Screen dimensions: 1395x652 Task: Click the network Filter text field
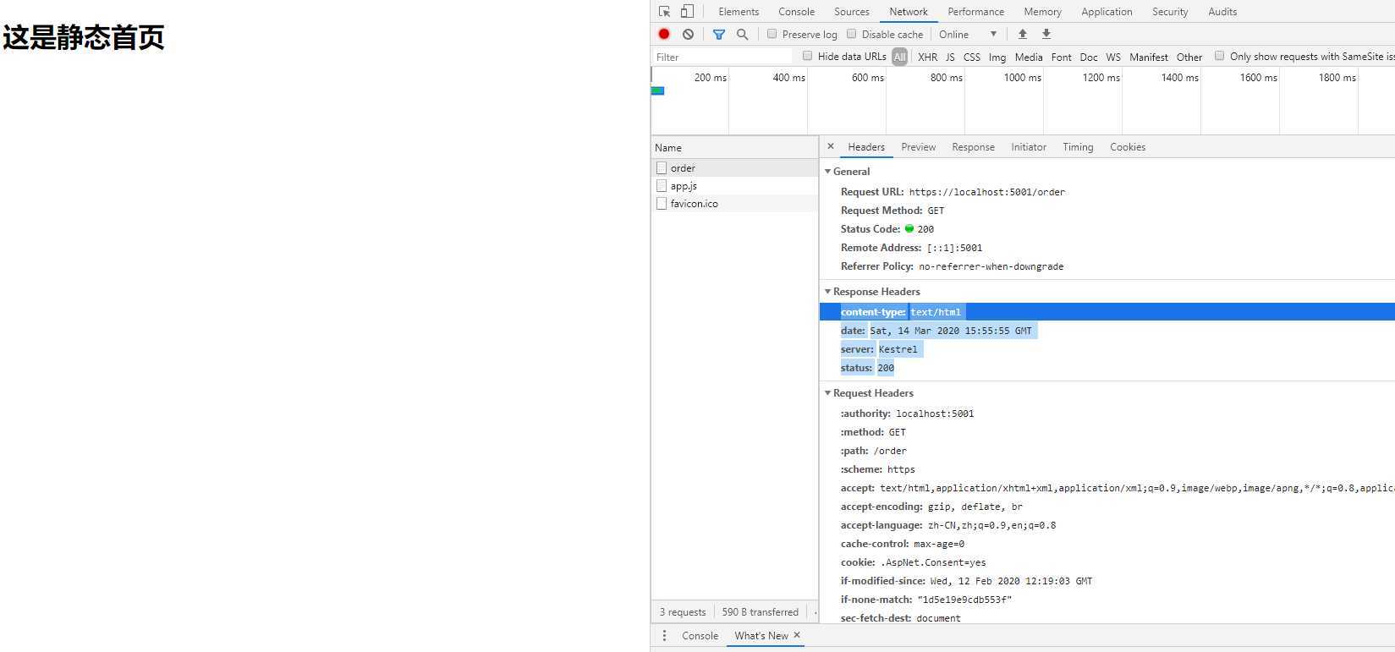pos(722,57)
